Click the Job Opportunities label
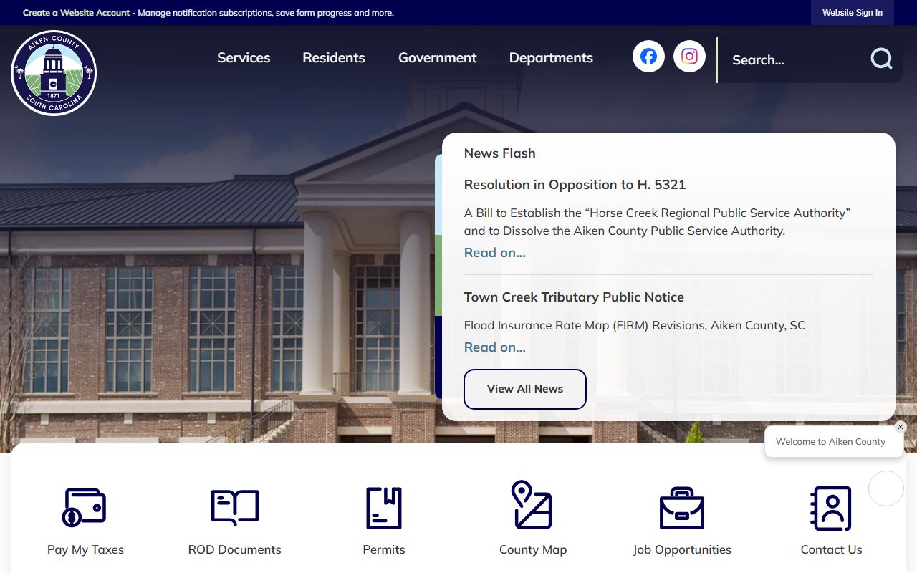 682,549
